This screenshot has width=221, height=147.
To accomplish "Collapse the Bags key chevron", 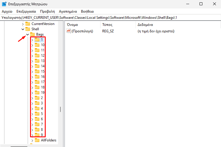I will click(x=28, y=34).
